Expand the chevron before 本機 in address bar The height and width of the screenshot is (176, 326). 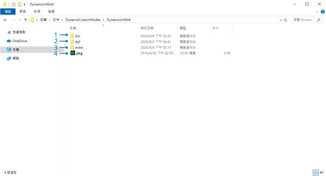click(37, 20)
